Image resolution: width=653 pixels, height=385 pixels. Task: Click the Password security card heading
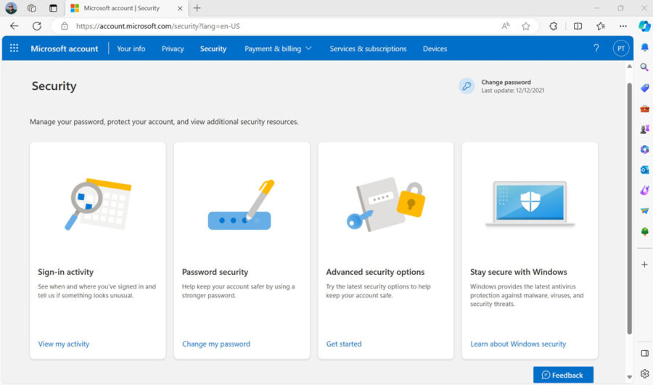[x=215, y=272]
